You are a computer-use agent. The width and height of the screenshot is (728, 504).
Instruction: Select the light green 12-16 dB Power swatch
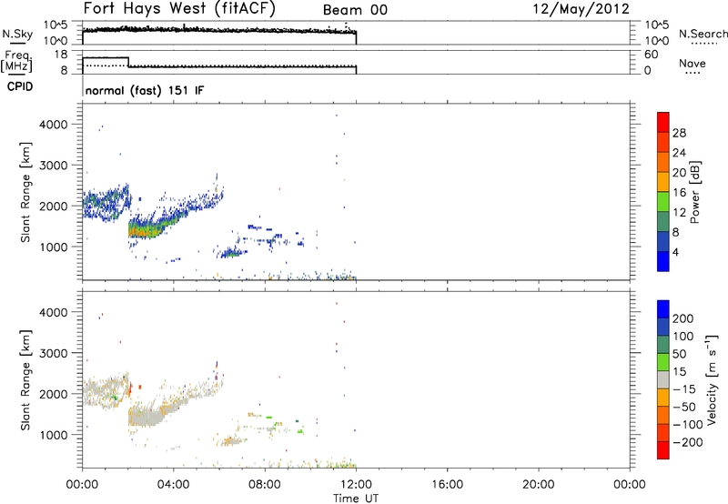[x=663, y=201]
